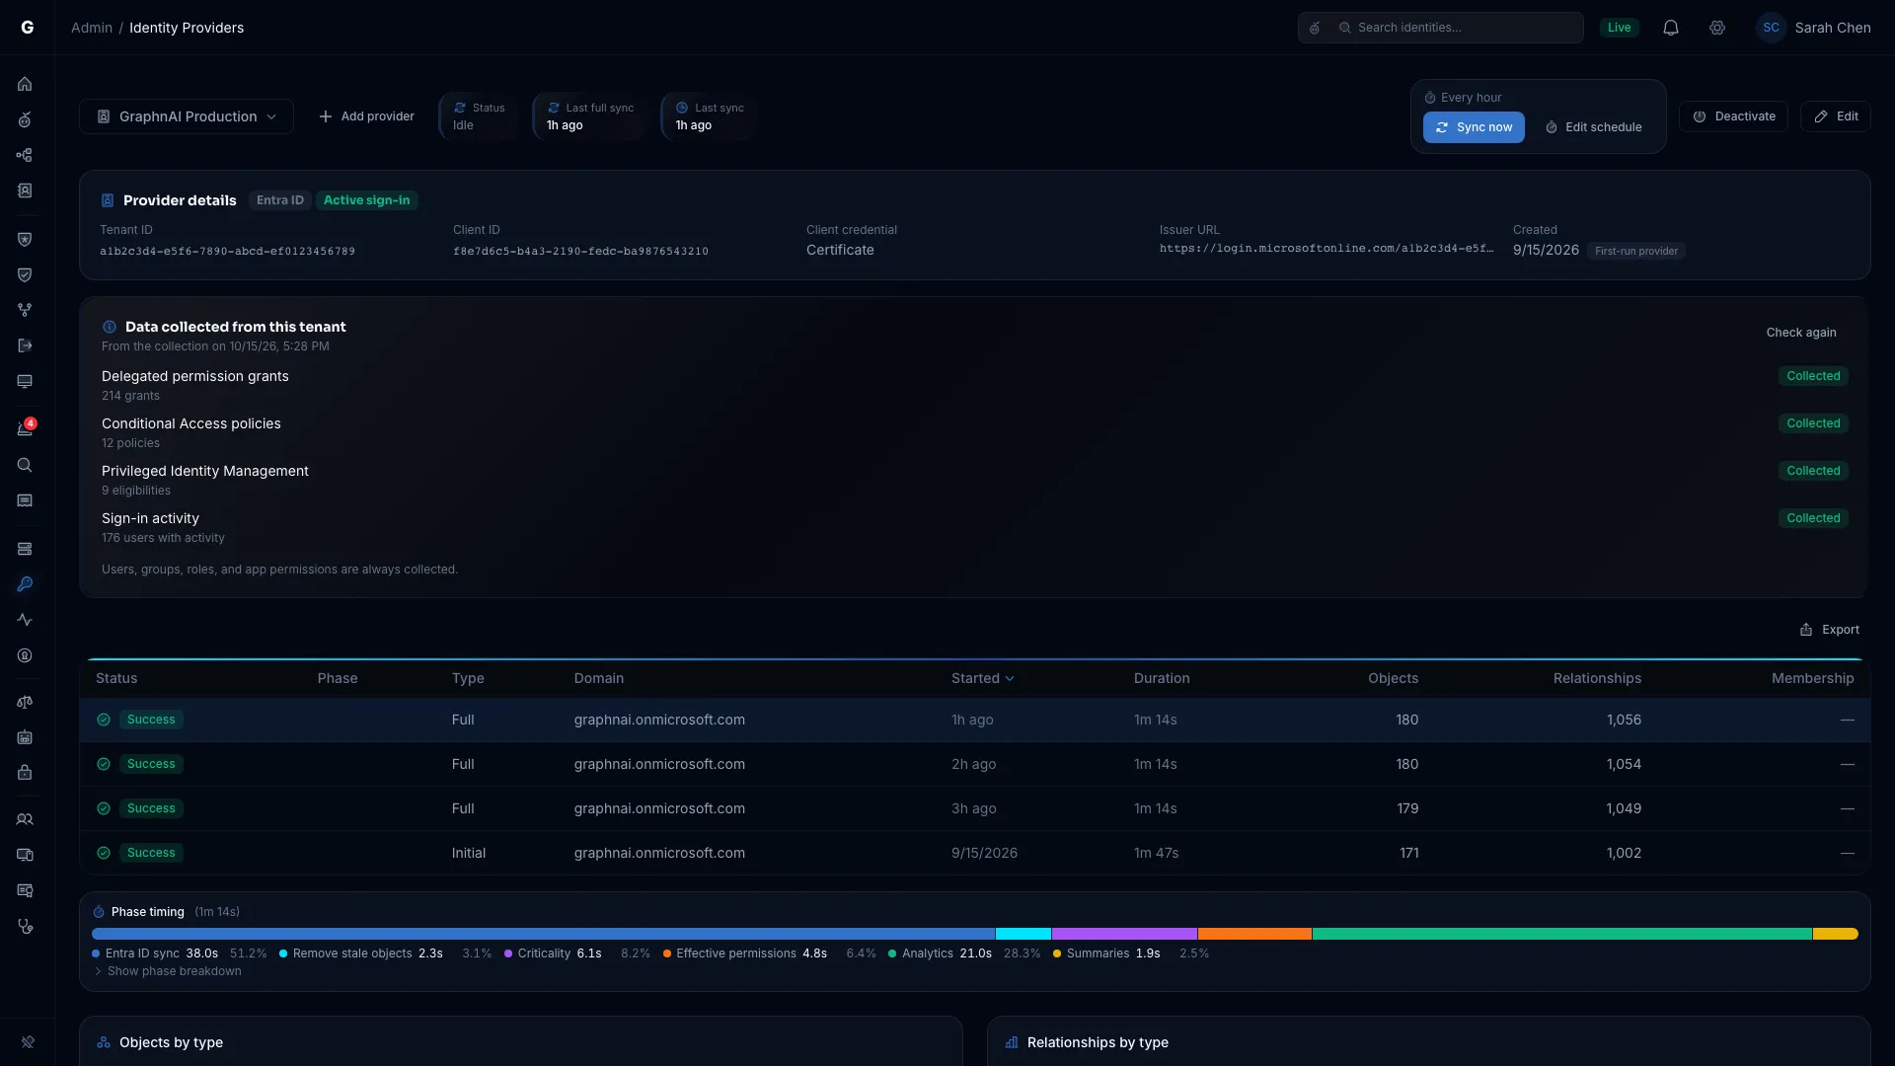Click the stethoscope health sidebar icon
Viewport: 1895px width, 1066px height.
click(25, 926)
